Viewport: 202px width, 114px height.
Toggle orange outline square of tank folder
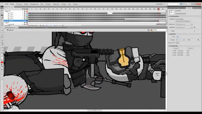click(x=27, y=11)
